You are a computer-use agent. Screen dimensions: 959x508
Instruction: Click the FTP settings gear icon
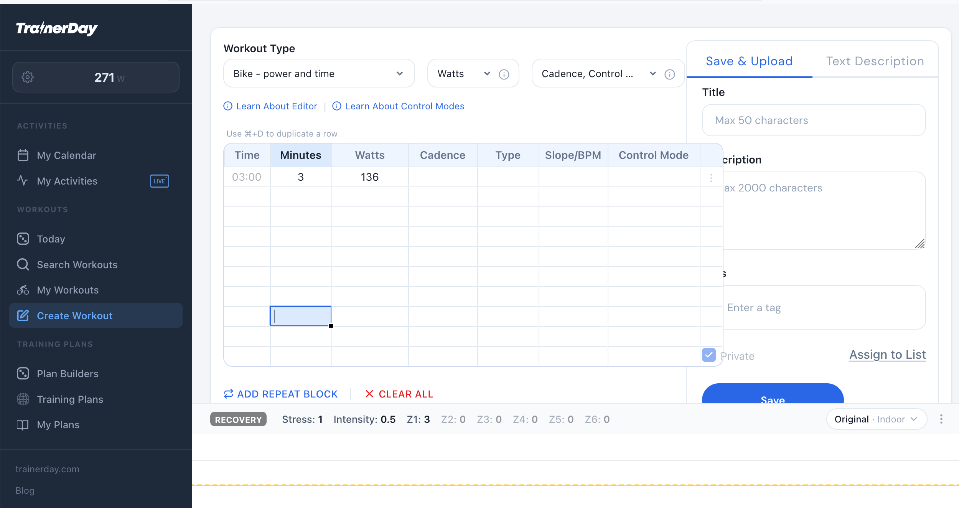tap(28, 77)
